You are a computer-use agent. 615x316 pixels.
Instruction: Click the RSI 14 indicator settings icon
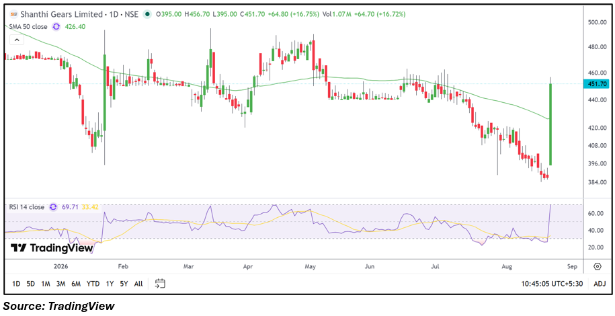(53, 207)
